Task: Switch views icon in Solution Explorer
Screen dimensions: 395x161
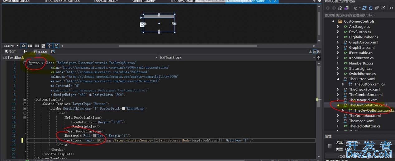Action: coord(347,8)
